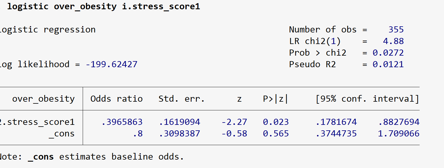Click the P>|z| column header
This screenshot has height=168, width=444.
(276, 99)
